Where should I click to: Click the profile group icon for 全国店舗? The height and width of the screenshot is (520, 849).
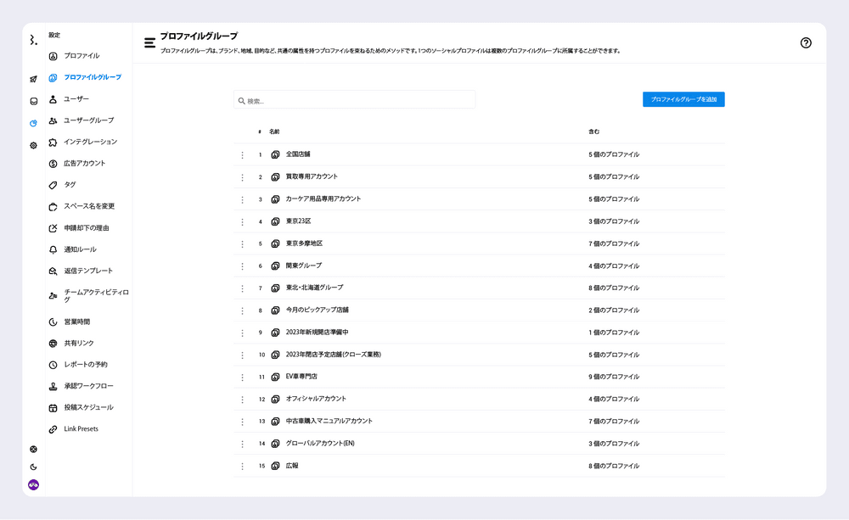275,155
